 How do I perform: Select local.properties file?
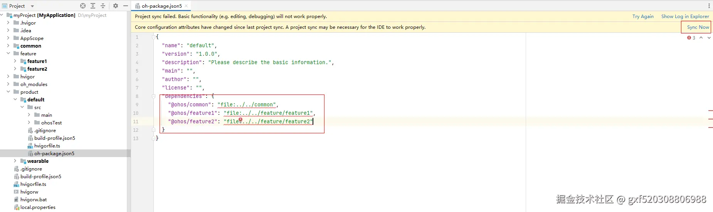tap(38, 207)
